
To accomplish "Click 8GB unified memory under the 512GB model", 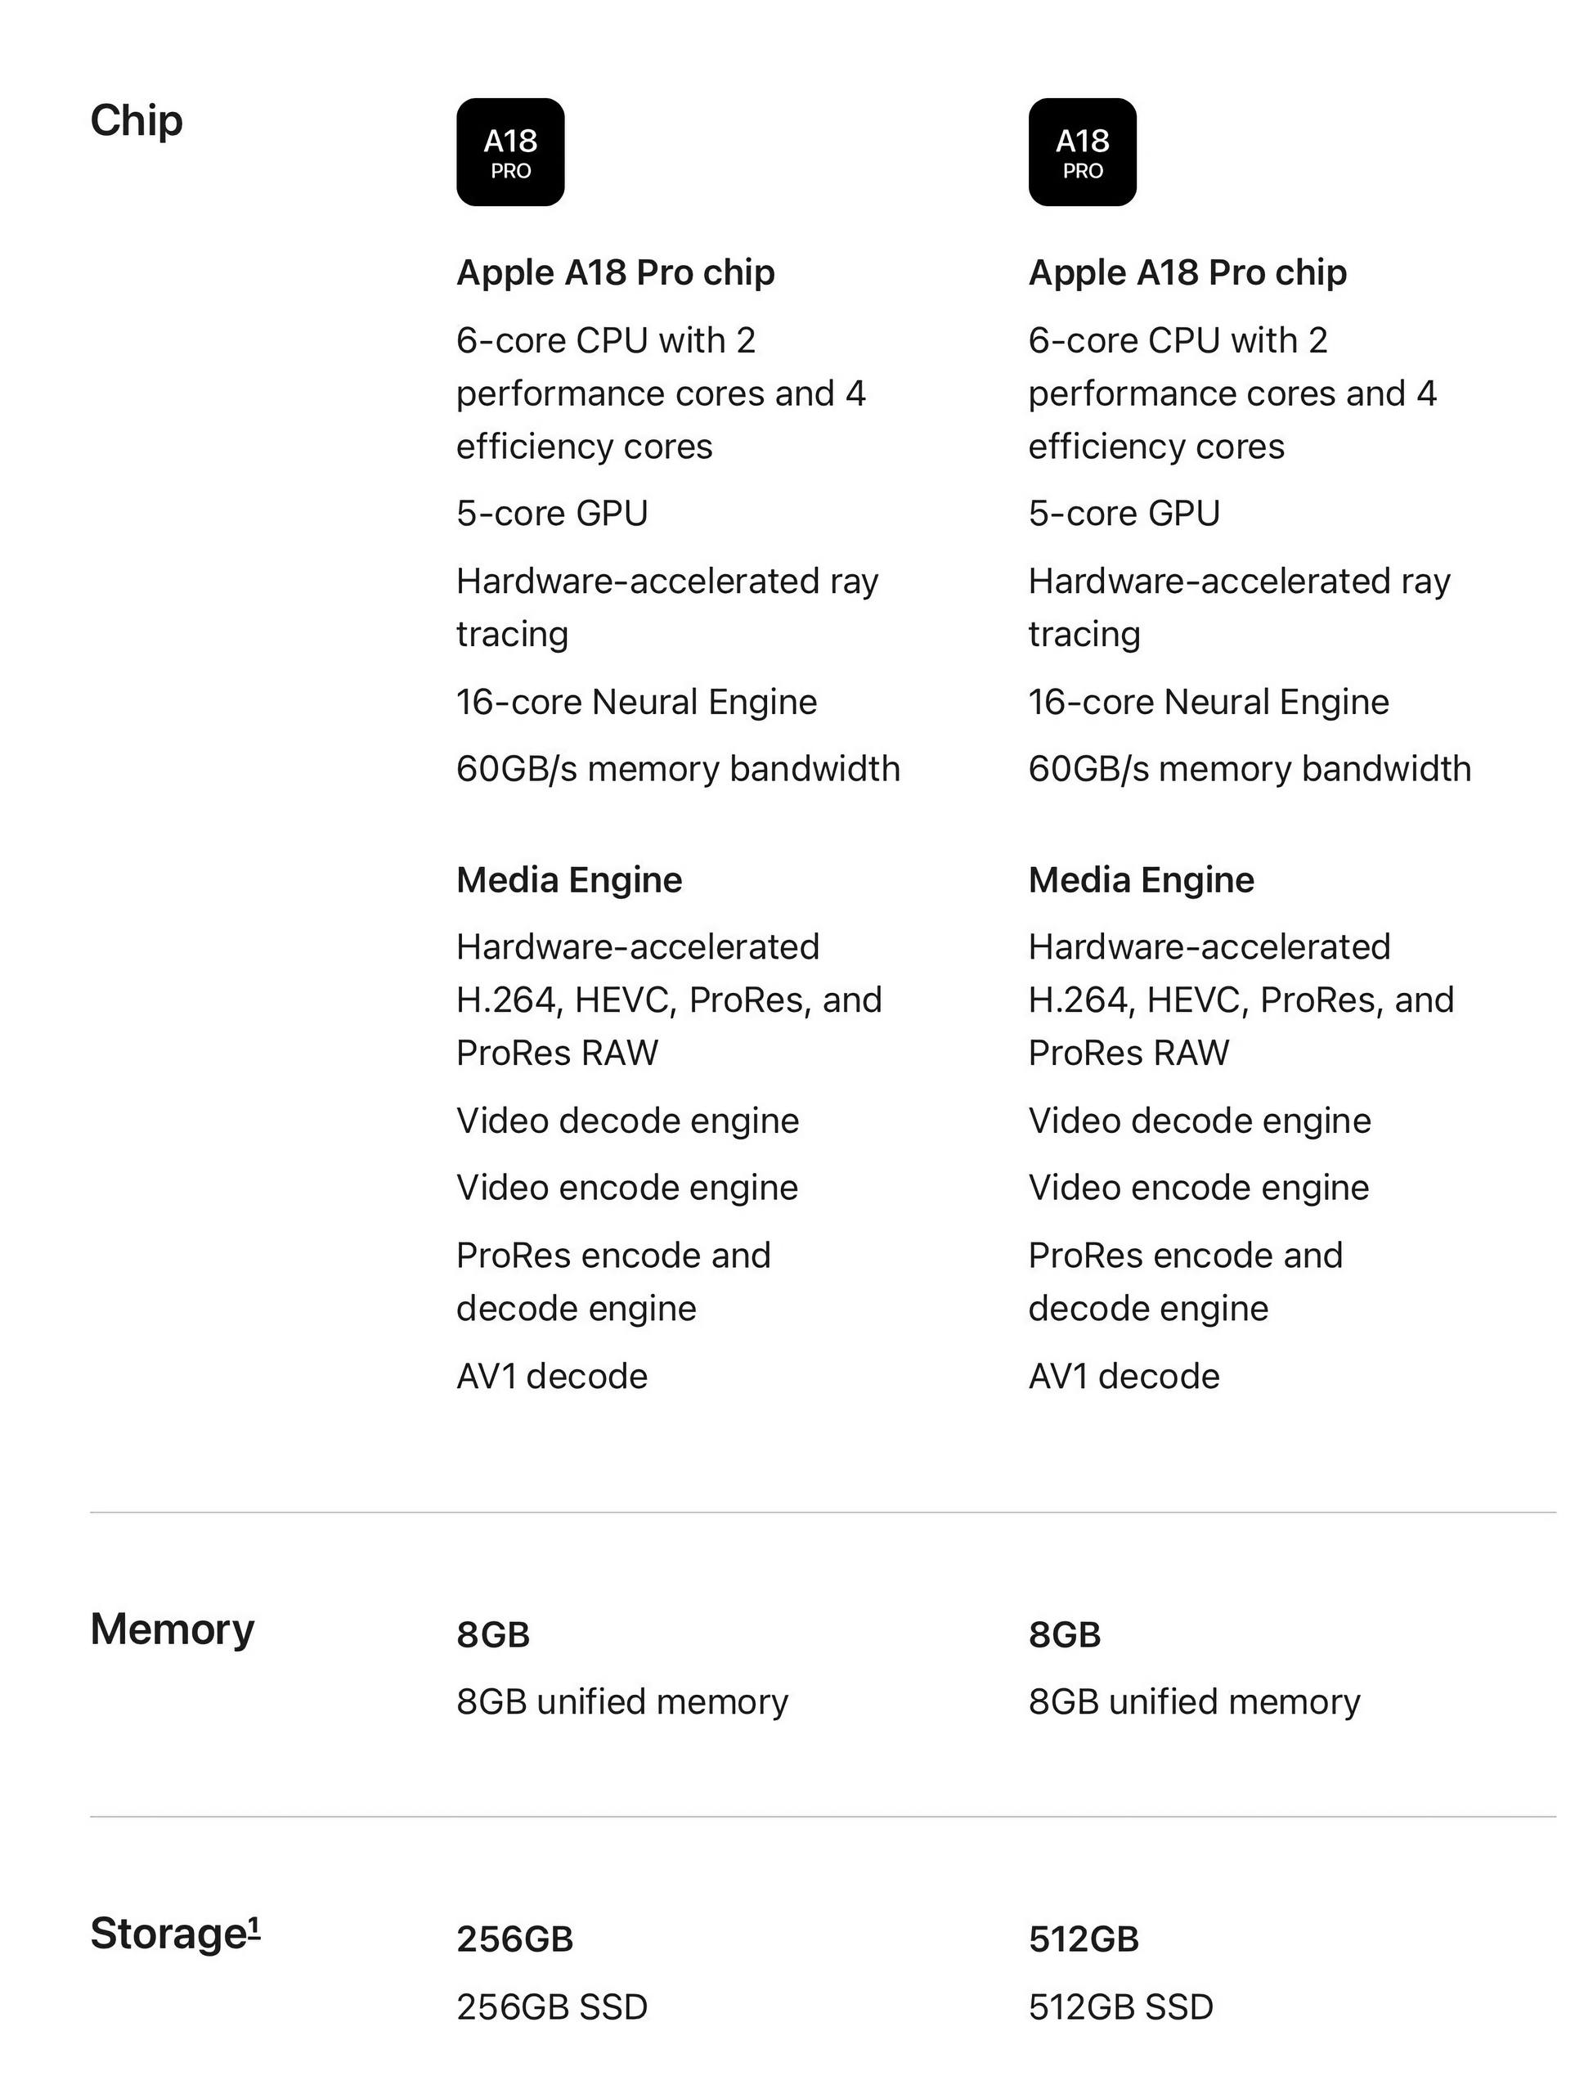I will (1195, 1702).
